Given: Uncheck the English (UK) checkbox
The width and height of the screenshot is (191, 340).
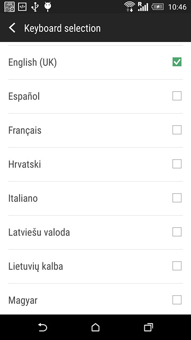Looking at the screenshot, I should (x=177, y=62).
